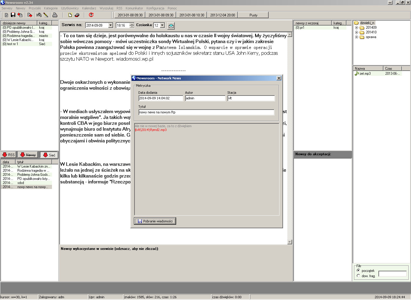The width and height of the screenshot is (411, 300).
Task: Open the Newsy menu
Action: (21, 8)
